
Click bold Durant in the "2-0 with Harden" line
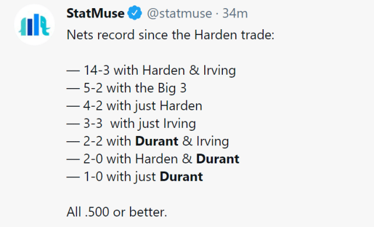pos(218,159)
